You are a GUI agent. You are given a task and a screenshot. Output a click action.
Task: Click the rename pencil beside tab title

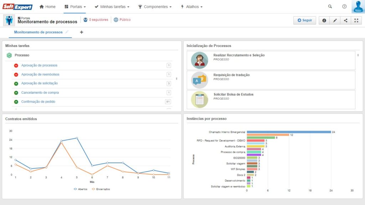[66, 32]
